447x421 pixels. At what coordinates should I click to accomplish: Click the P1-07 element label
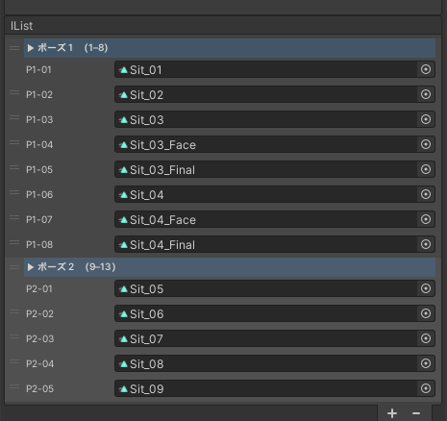(x=39, y=220)
